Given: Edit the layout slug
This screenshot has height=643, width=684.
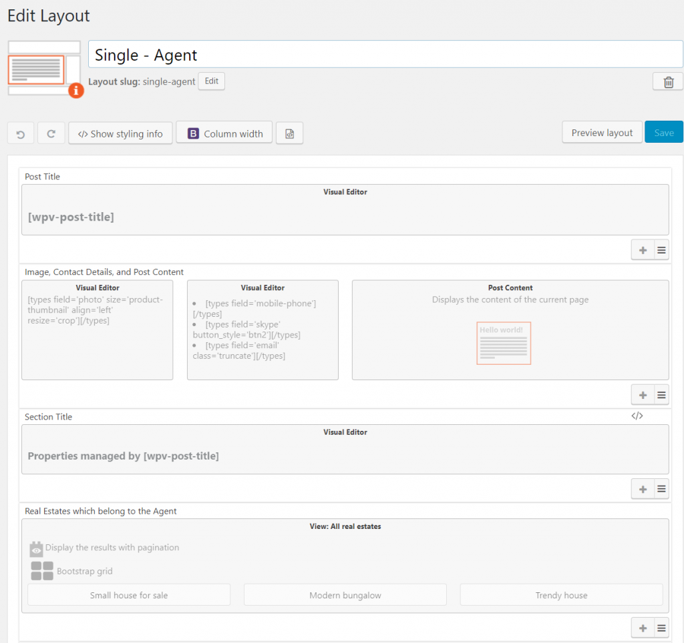Looking at the screenshot, I should [211, 81].
